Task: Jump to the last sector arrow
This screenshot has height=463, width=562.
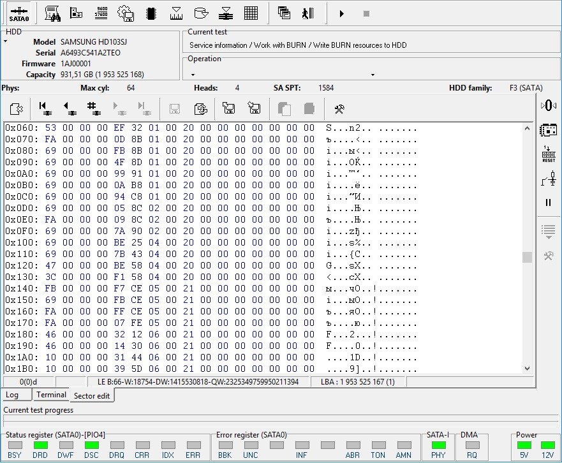Action: 144,108
